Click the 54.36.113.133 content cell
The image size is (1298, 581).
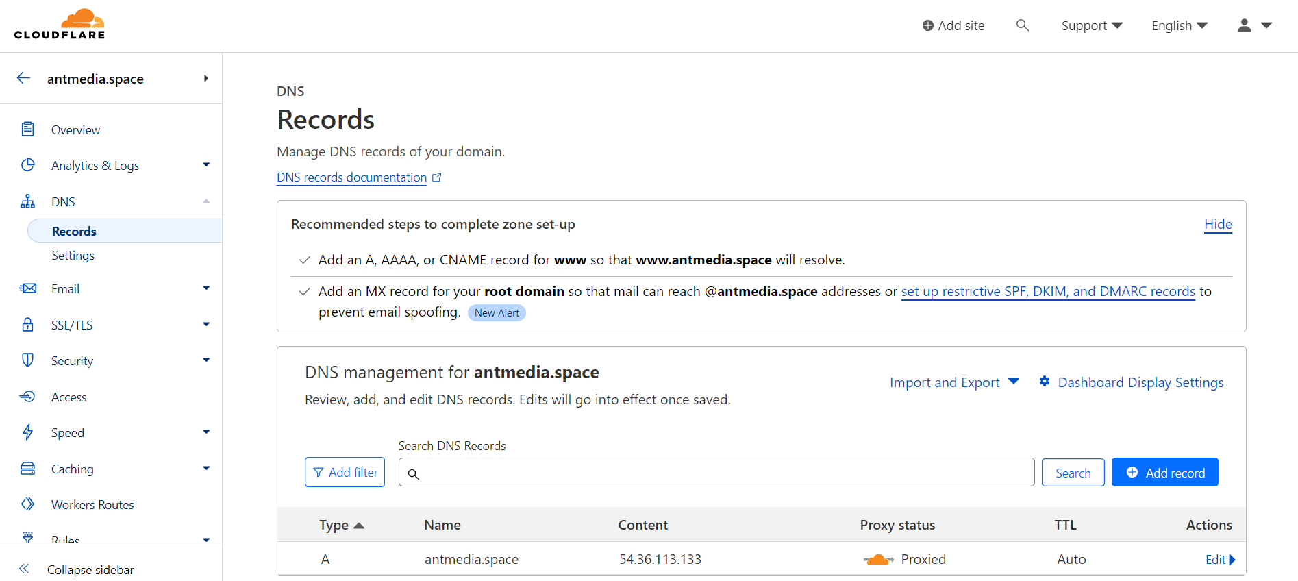tap(660, 559)
